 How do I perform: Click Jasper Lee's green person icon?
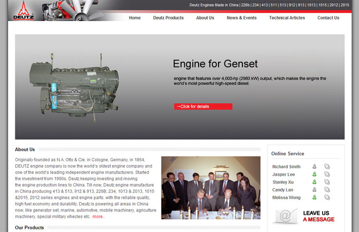point(314,174)
